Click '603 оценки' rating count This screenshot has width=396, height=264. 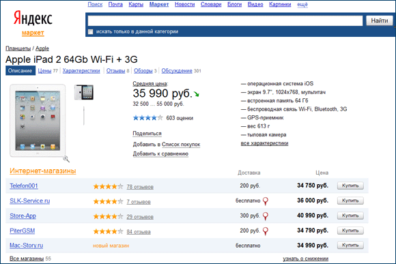click(180, 118)
